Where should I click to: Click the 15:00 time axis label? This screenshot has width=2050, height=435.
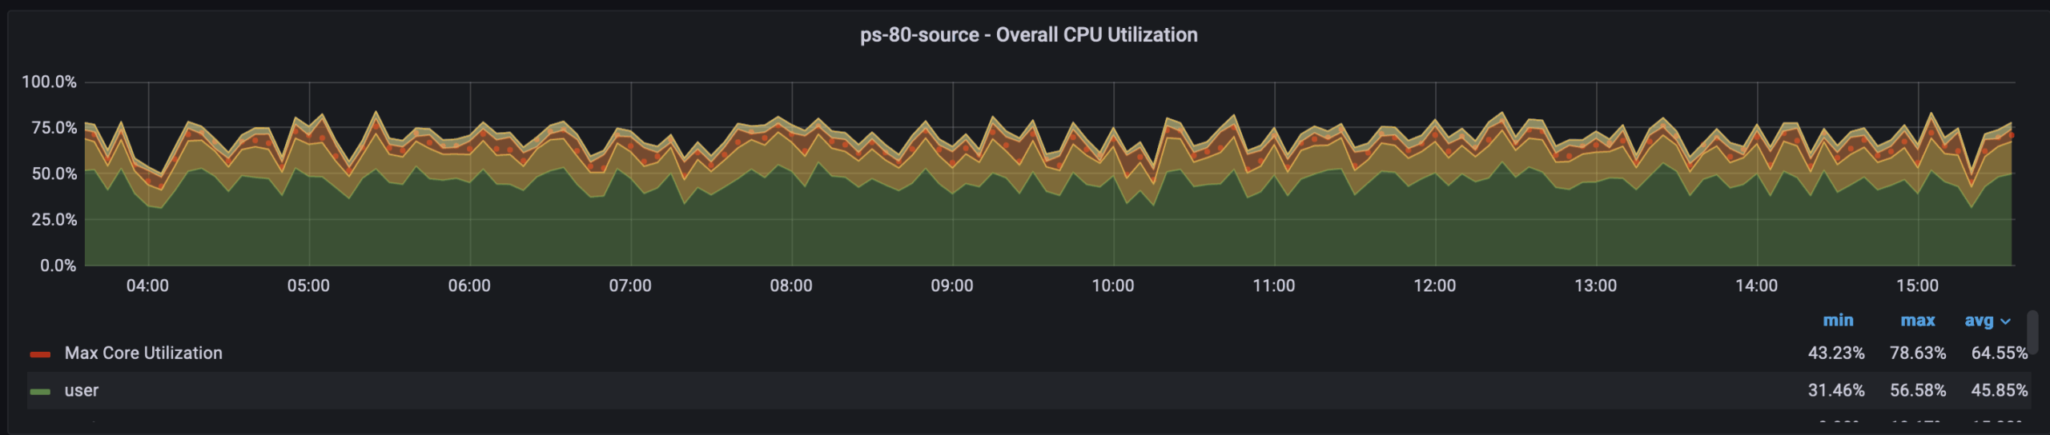pos(1917,285)
